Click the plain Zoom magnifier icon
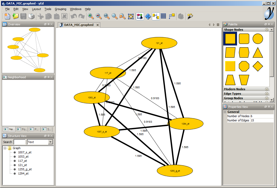This screenshot has height=188, width=277. [115, 16]
